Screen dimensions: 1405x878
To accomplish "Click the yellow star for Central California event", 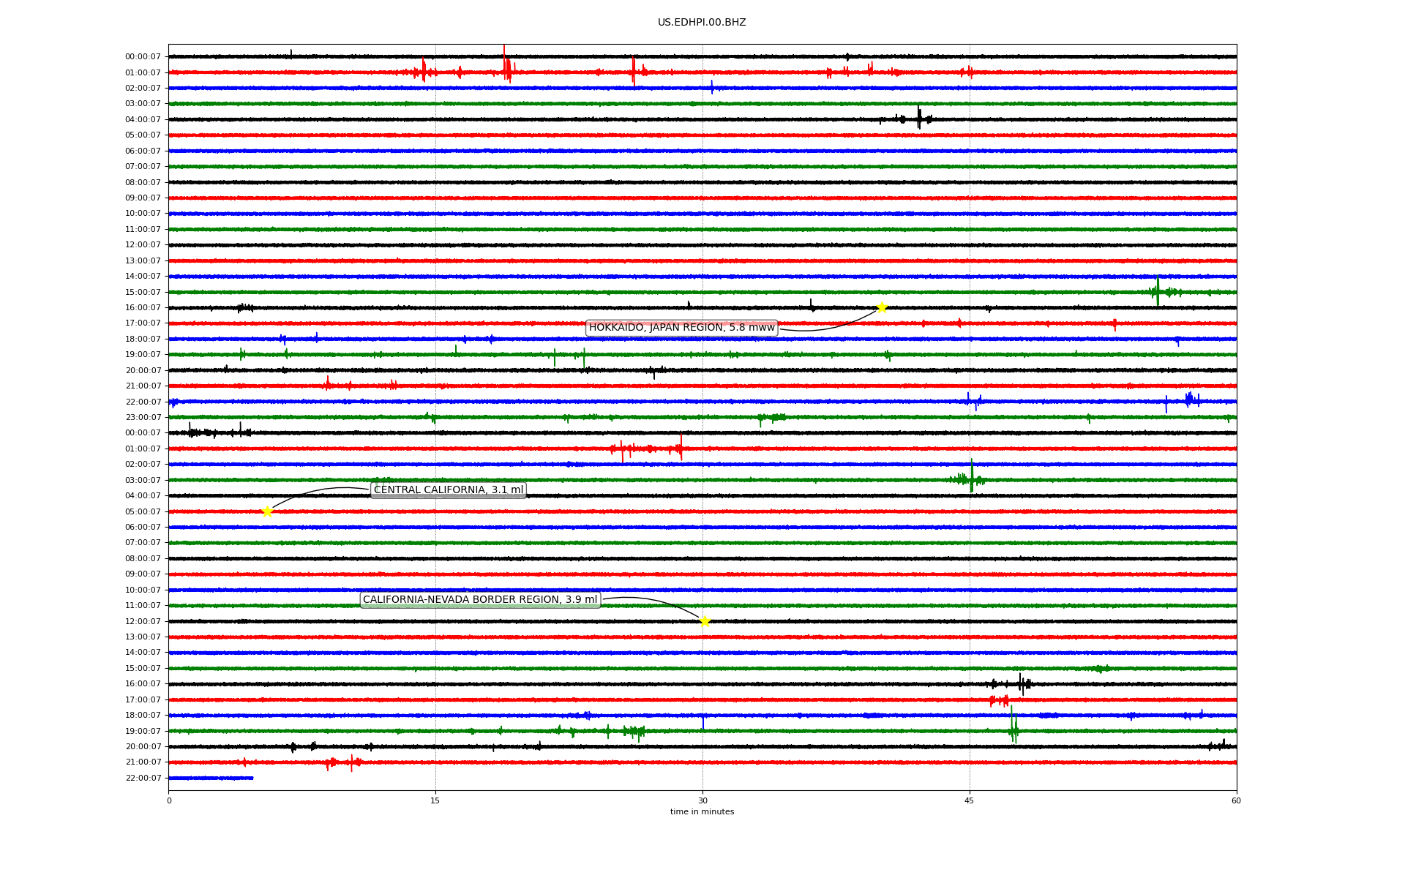I will [267, 511].
